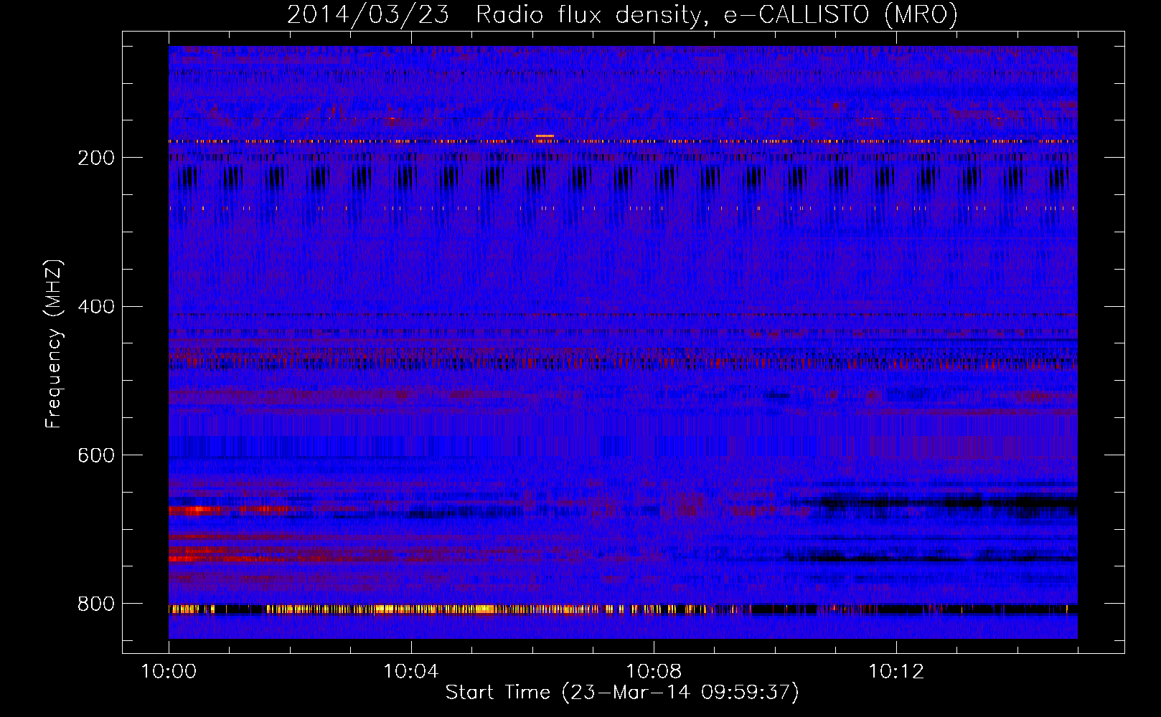1161x717 pixels.
Task: Click the 200 frequency tick label
Action: [x=96, y=158]
